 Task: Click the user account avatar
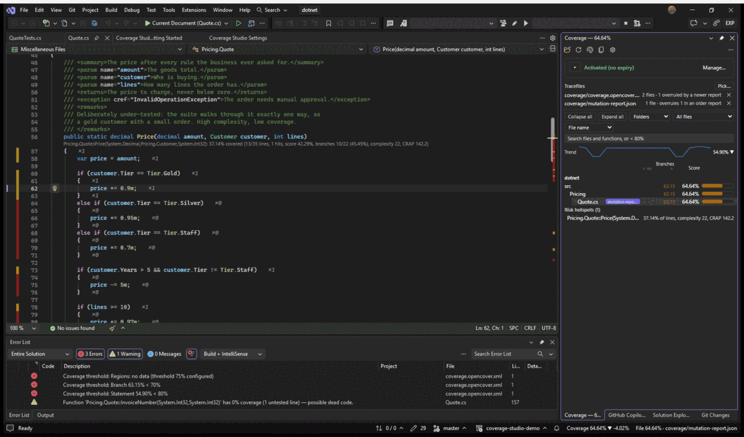coord(672,10)
